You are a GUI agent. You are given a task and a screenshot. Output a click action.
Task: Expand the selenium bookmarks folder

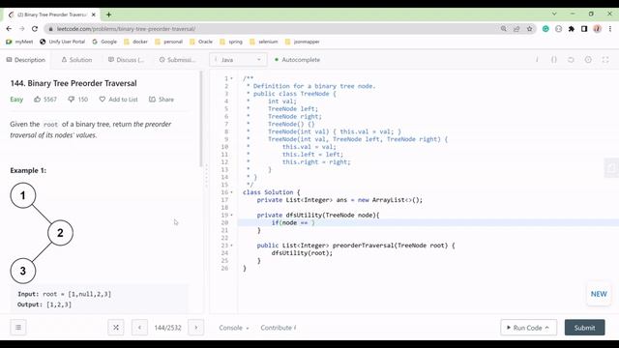point(264,42)
